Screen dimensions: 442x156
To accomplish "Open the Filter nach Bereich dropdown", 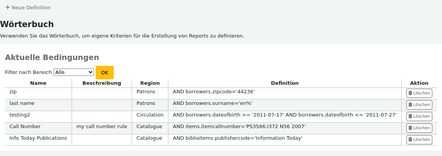I will click(74, 72).
